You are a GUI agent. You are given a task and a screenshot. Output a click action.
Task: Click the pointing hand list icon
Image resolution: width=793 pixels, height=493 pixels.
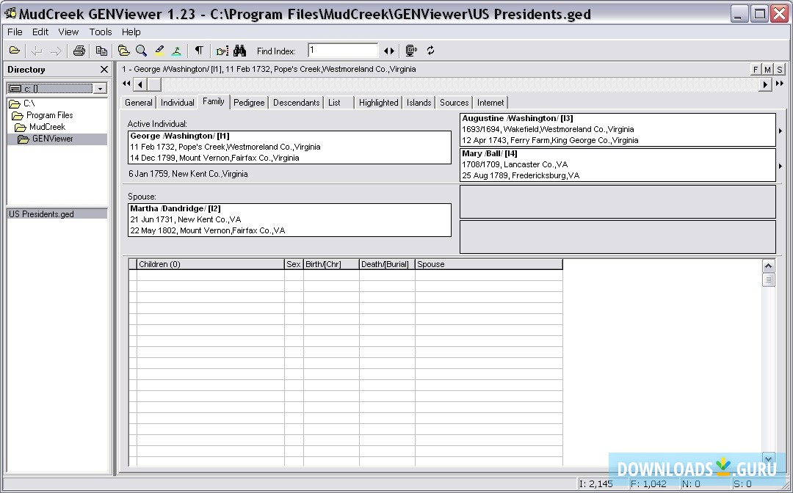(222, 51)
